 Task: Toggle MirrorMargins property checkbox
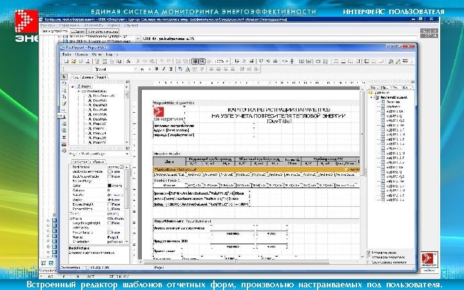(110, 232)
